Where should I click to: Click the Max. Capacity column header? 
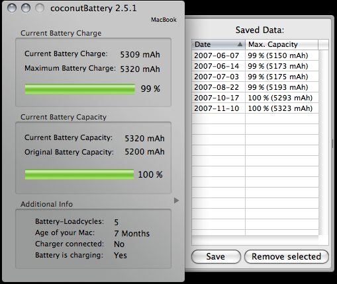point(281,44)
